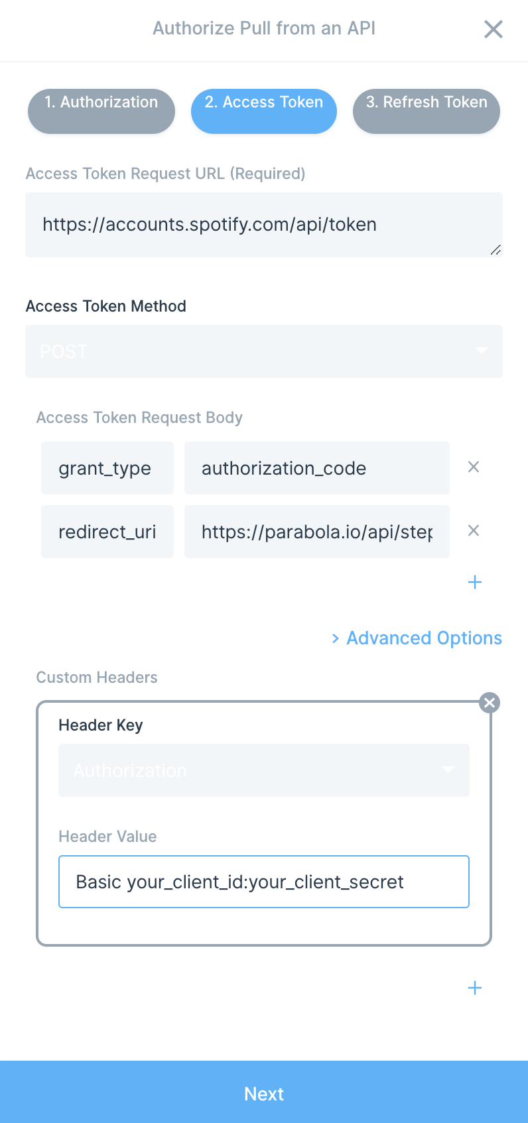Add another custom header
The height and width of the screenshot is (1123, 528).
pos(475,988)
